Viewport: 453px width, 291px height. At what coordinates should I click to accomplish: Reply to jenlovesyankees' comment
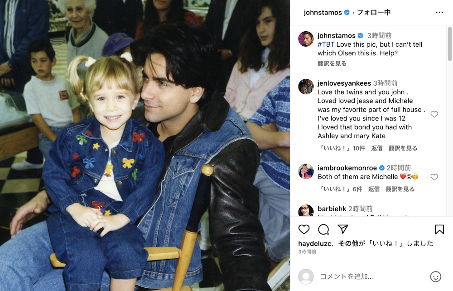376,148
